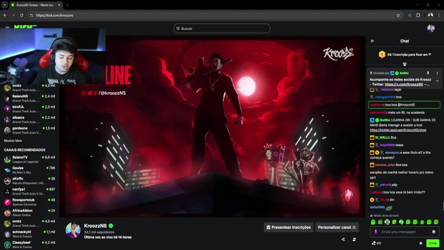Insert the heart-eyes green emote at row end
Screen dimensions: 444x250
[x=436, y=222]
